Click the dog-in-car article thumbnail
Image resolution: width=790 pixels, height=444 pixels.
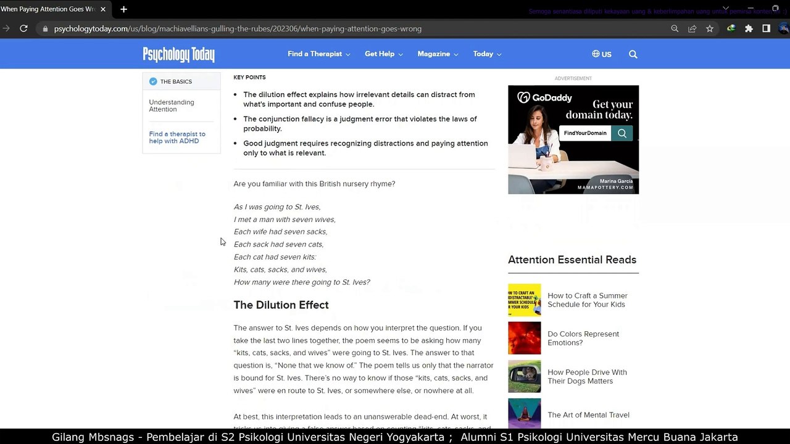(525, 376)
